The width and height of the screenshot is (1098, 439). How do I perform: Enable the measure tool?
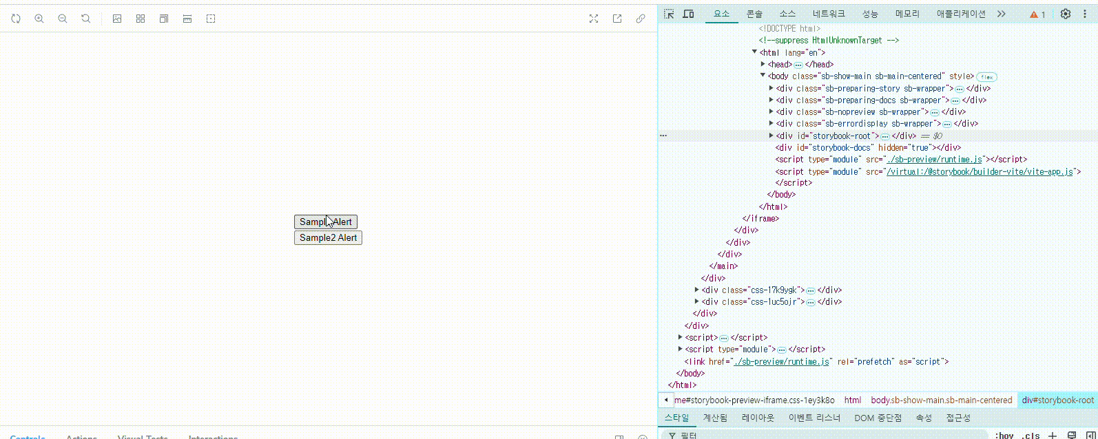187,19
